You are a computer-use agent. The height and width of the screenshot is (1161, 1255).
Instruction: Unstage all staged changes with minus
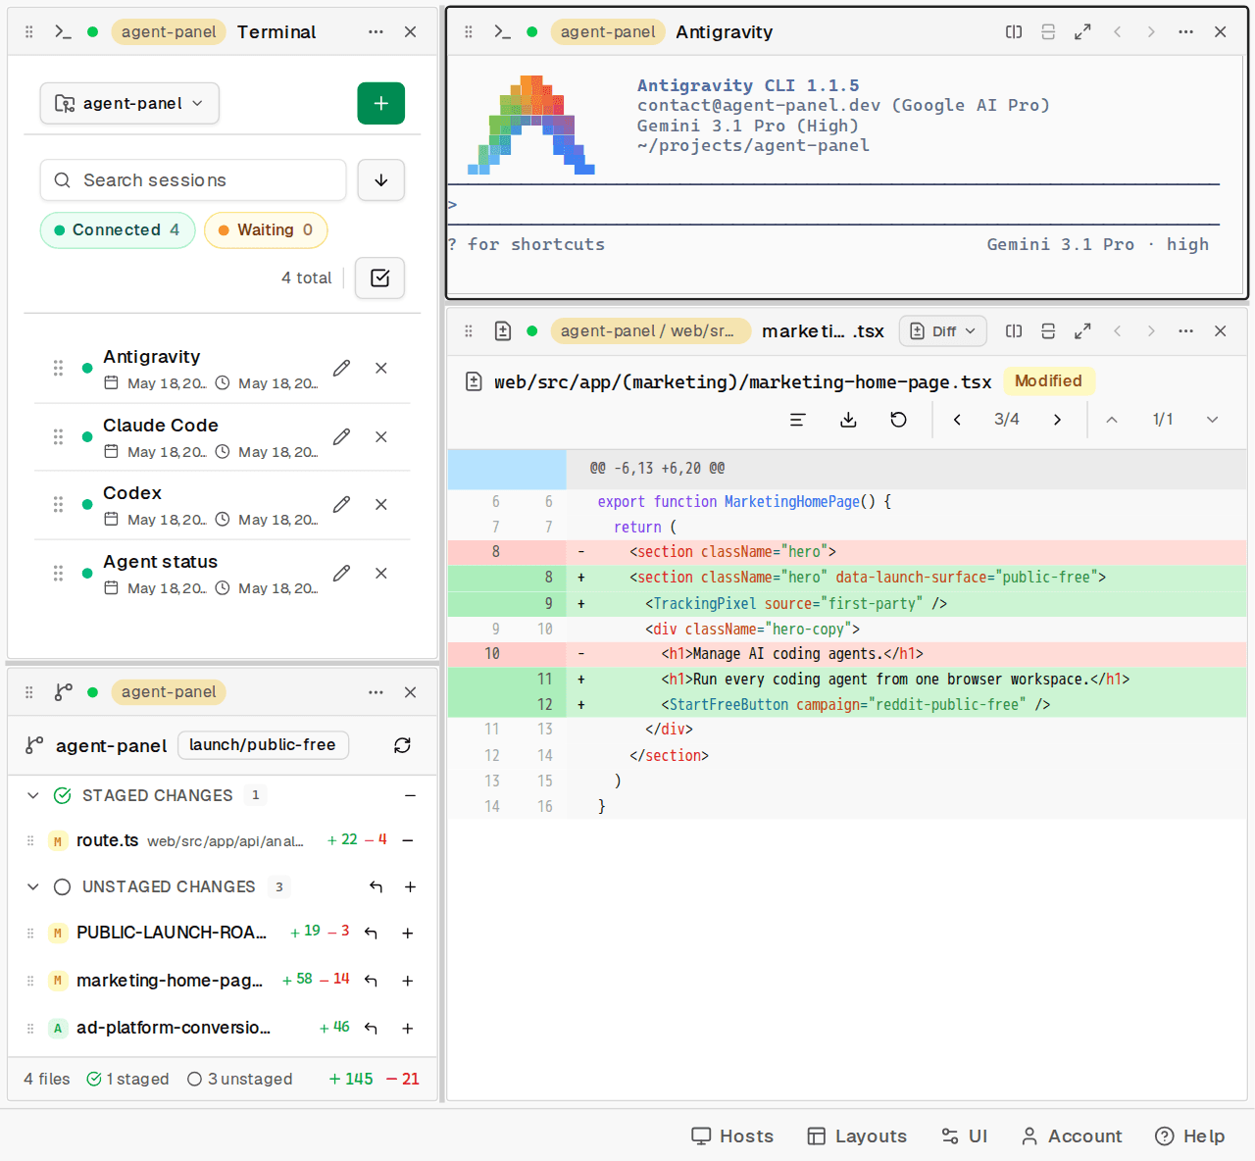click(x=410, y=796)
